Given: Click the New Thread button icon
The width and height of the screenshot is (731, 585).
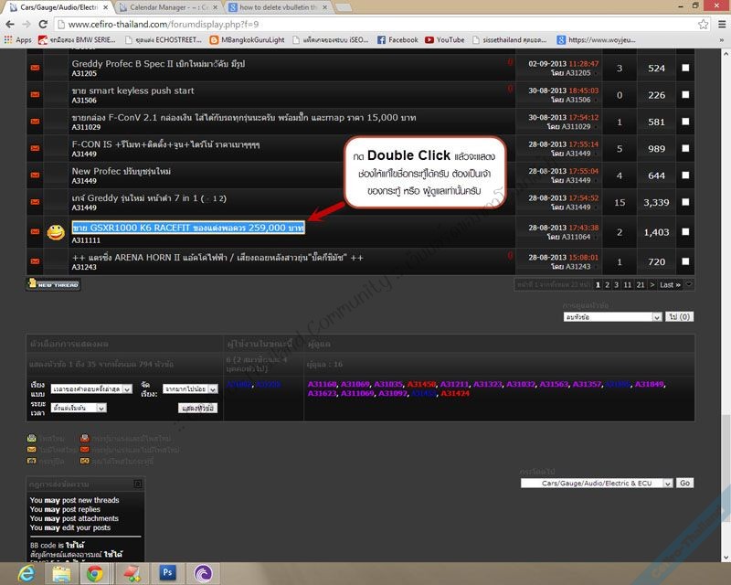Looking at the screenshot, I should (54, 285).
